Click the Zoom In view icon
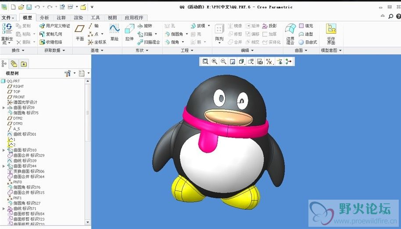Screen dimensions: 401x229 (x=214, y=62)
